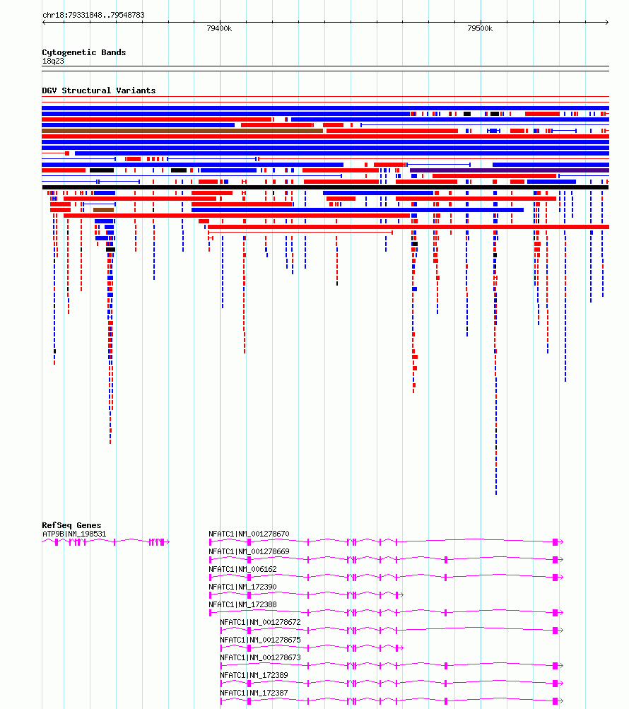This screenshot has height=709, width=629.
Task: Click the chr18:79331848..79548783 coordinate label
Action: tap(93, 15)
